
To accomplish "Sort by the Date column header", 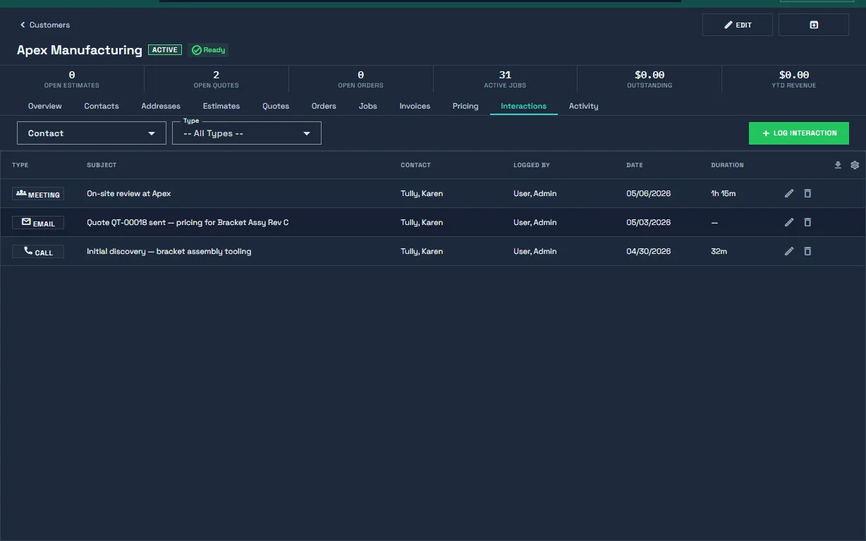I will pos(635,165).
